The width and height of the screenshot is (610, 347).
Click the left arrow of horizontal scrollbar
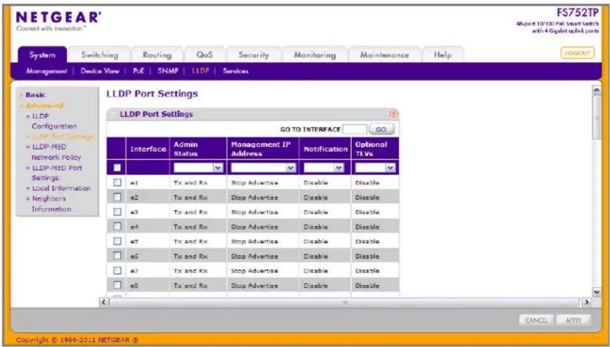[x=104, y=302]
